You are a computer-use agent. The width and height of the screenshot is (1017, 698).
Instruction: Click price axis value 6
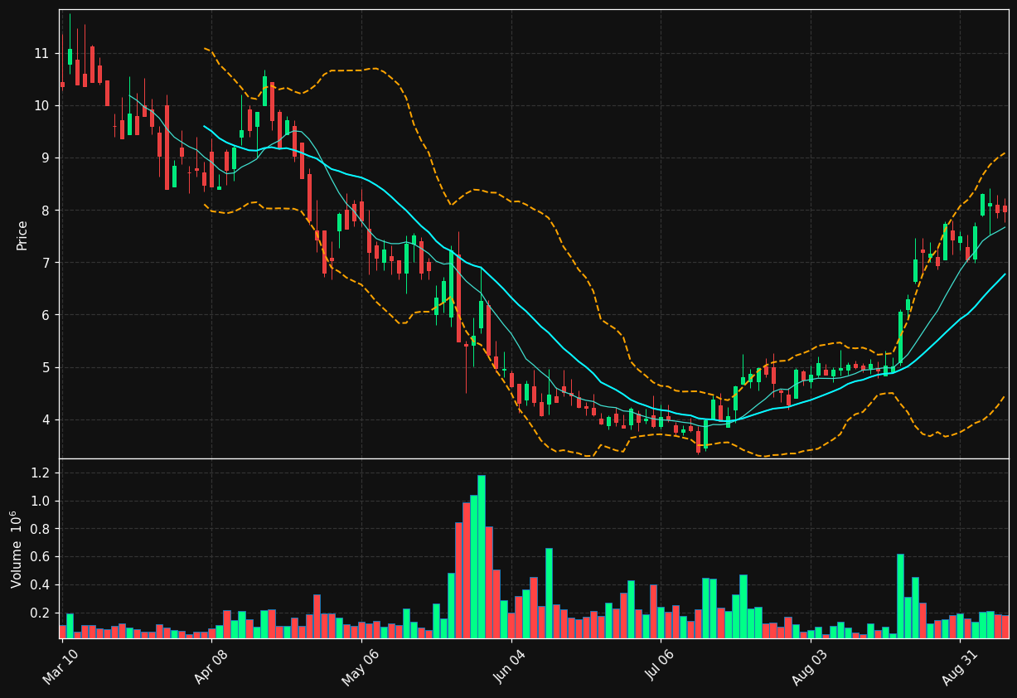(46, 315)
